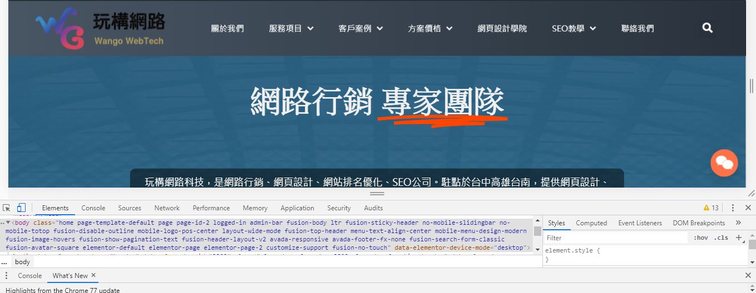This screenshot has width=756, height=293.
Task: Select the Computed pane tab
Action: [591, 223]
